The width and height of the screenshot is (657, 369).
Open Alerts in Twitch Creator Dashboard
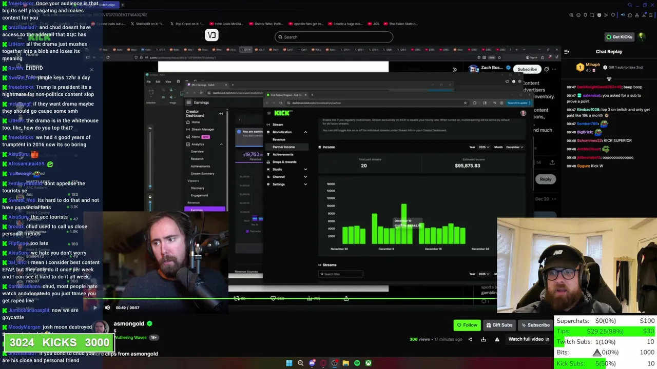(x=196, y=137)
